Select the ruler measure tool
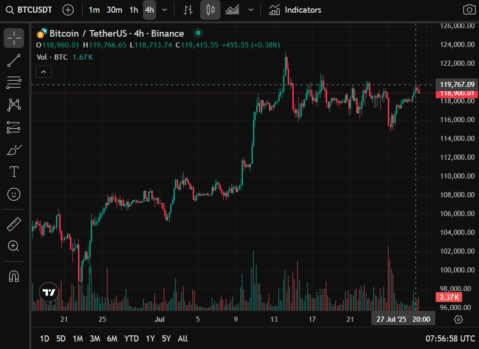 pos(14,224)
